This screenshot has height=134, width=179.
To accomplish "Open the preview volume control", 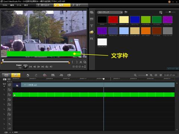I will tap(51, 67).
